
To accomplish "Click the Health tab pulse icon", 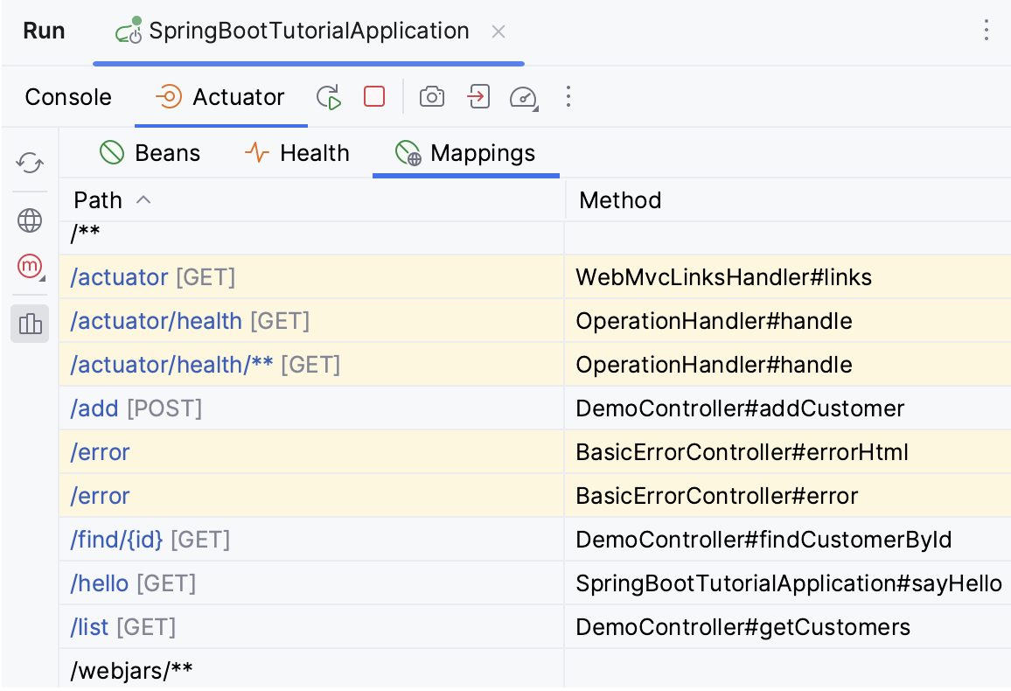I will (256, 153).
